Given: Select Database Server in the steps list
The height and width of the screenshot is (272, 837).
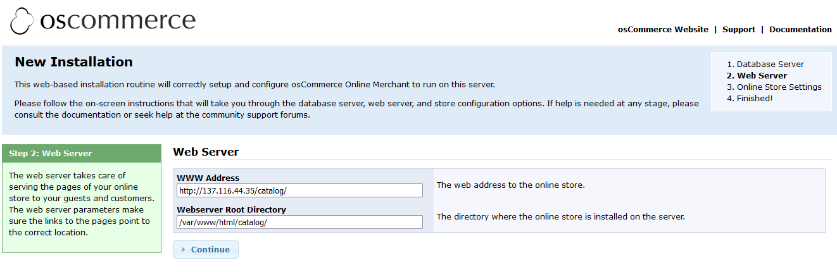Looking at the screenshot, I should tap(770, 64).
